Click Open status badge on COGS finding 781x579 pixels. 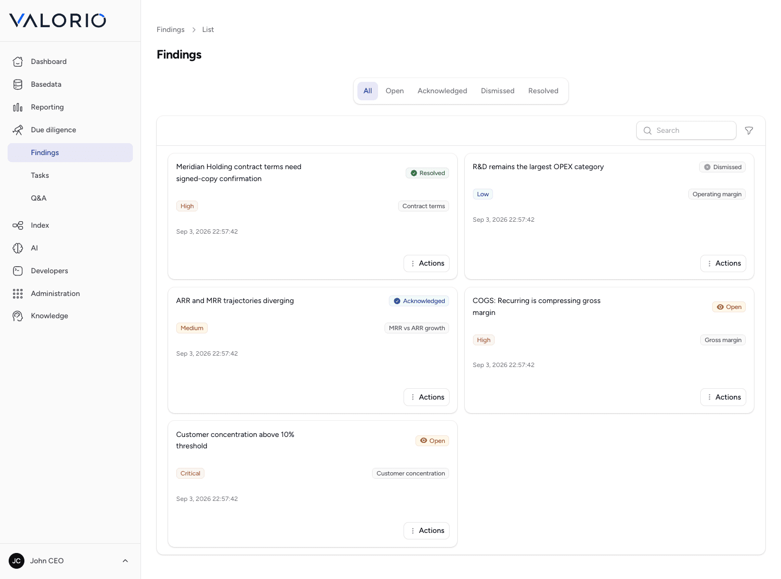pos(729,307)
